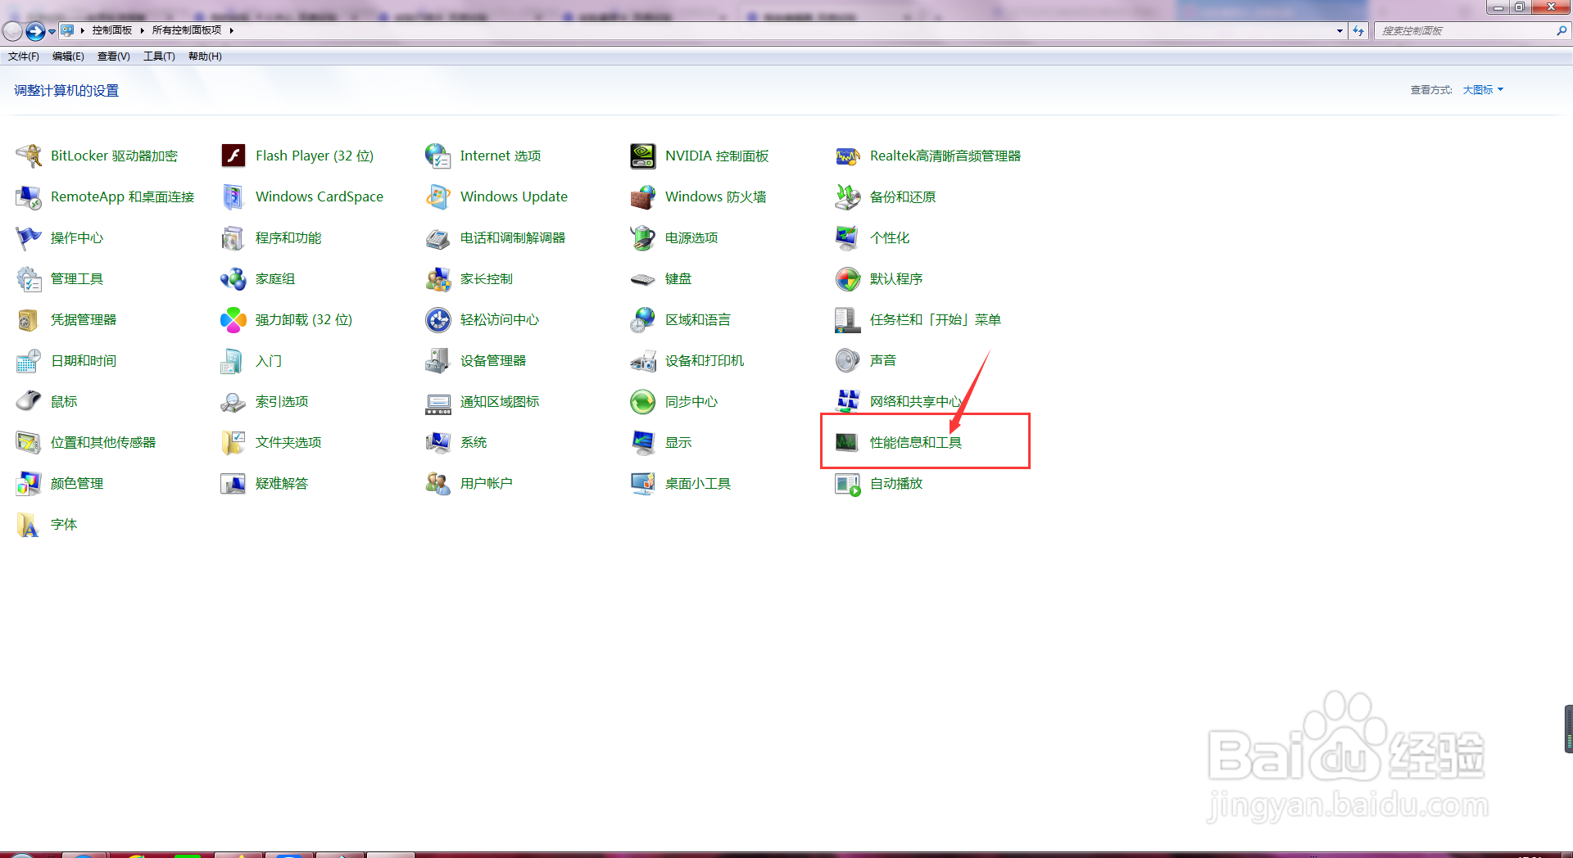Open 日期和时间 calendar icon
The image size is (1573, 858).
29,360
